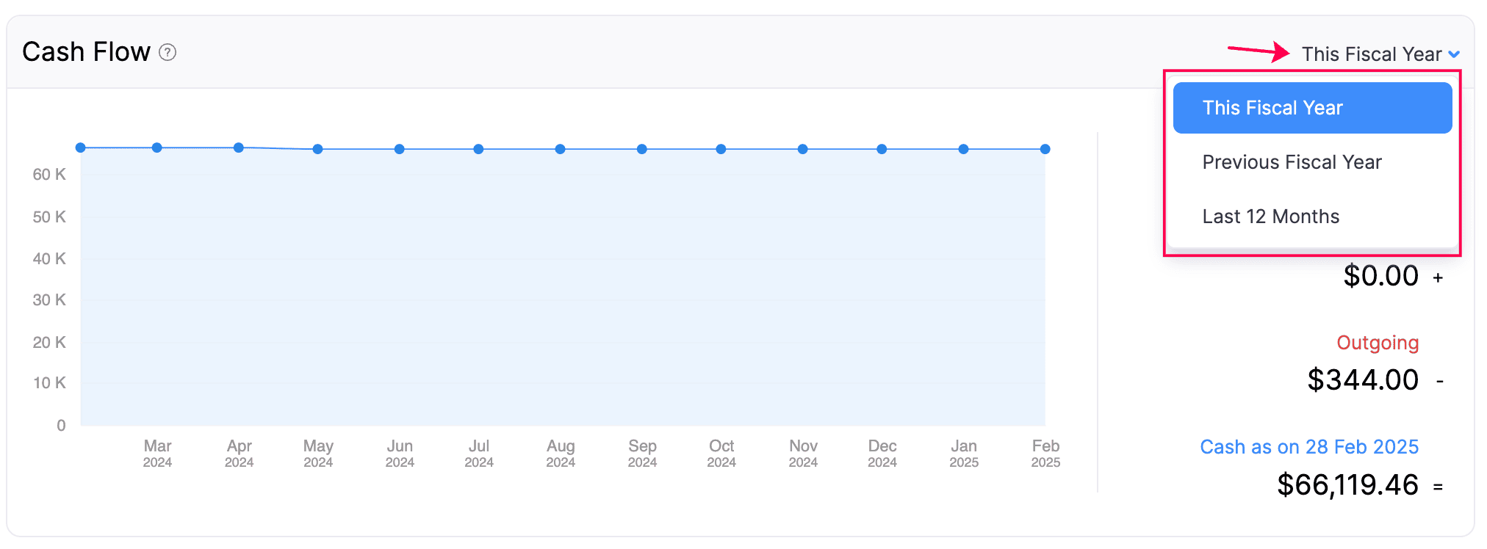Select This Fiscal Year option
The height and width of the screenshot is (549, 1487).
1312,108
